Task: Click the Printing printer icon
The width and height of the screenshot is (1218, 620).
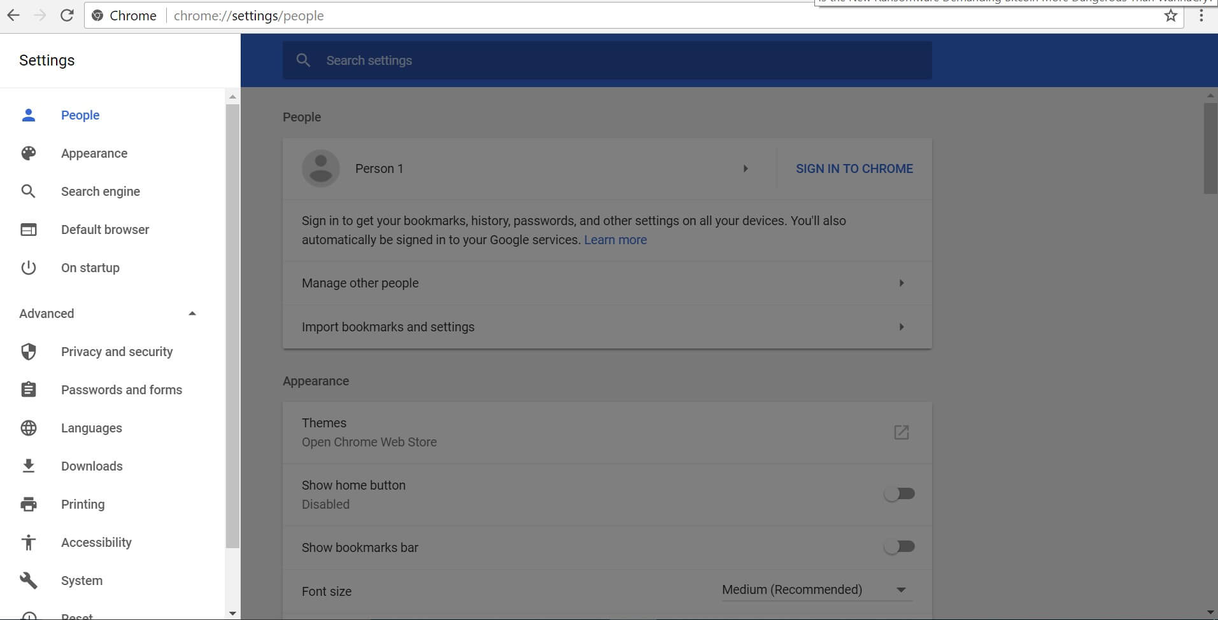Action: pos(29,504)
